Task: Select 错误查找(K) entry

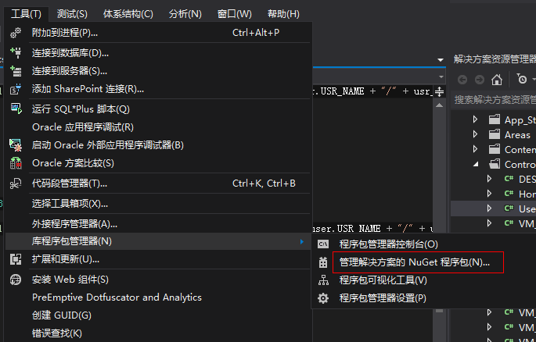Action: 157,333
